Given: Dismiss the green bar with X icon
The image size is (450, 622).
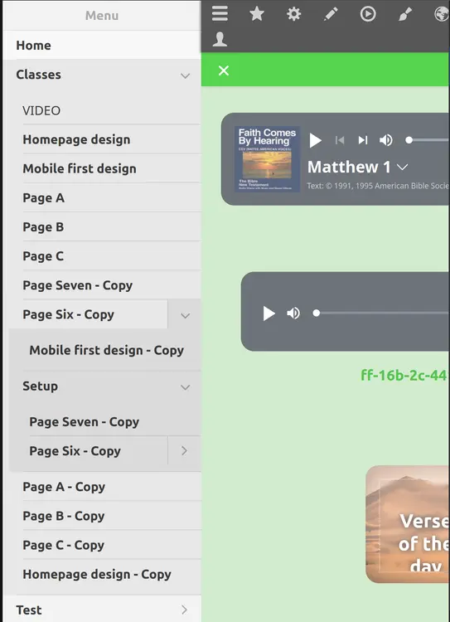Looking at the screenshot, I should [224, 70].
